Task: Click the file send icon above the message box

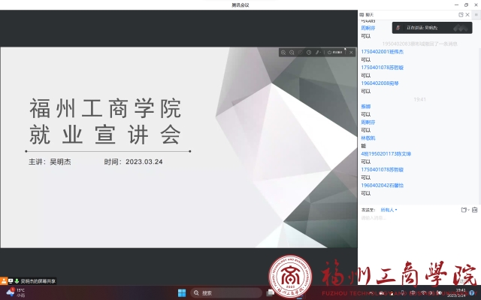Action: [x=464, y=210]
